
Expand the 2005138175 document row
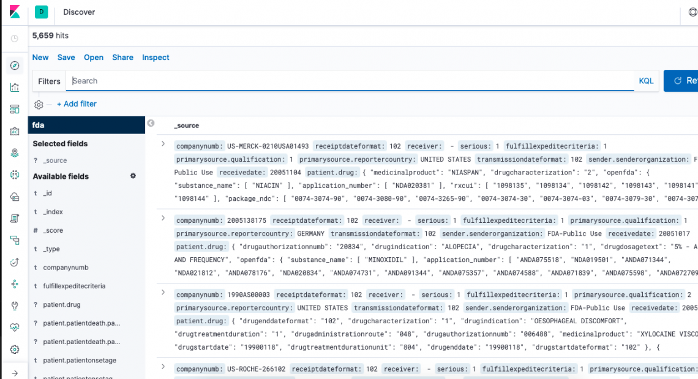[x=163, y=218]
